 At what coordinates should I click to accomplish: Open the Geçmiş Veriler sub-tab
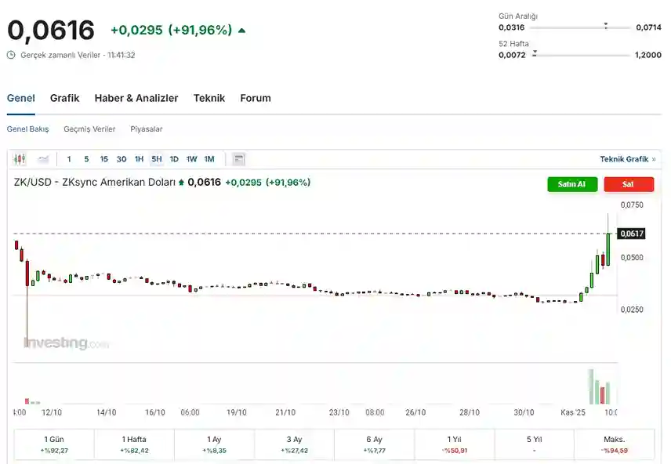[x=89, y=129]
